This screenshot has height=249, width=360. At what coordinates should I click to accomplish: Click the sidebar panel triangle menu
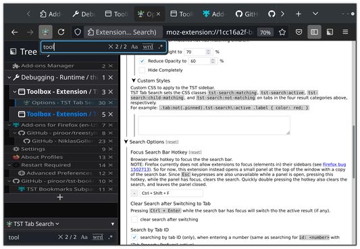(x=113, y=224)
